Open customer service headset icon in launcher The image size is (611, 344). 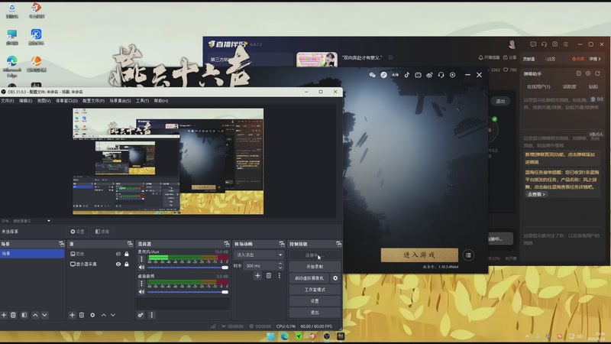coord(441,75)
